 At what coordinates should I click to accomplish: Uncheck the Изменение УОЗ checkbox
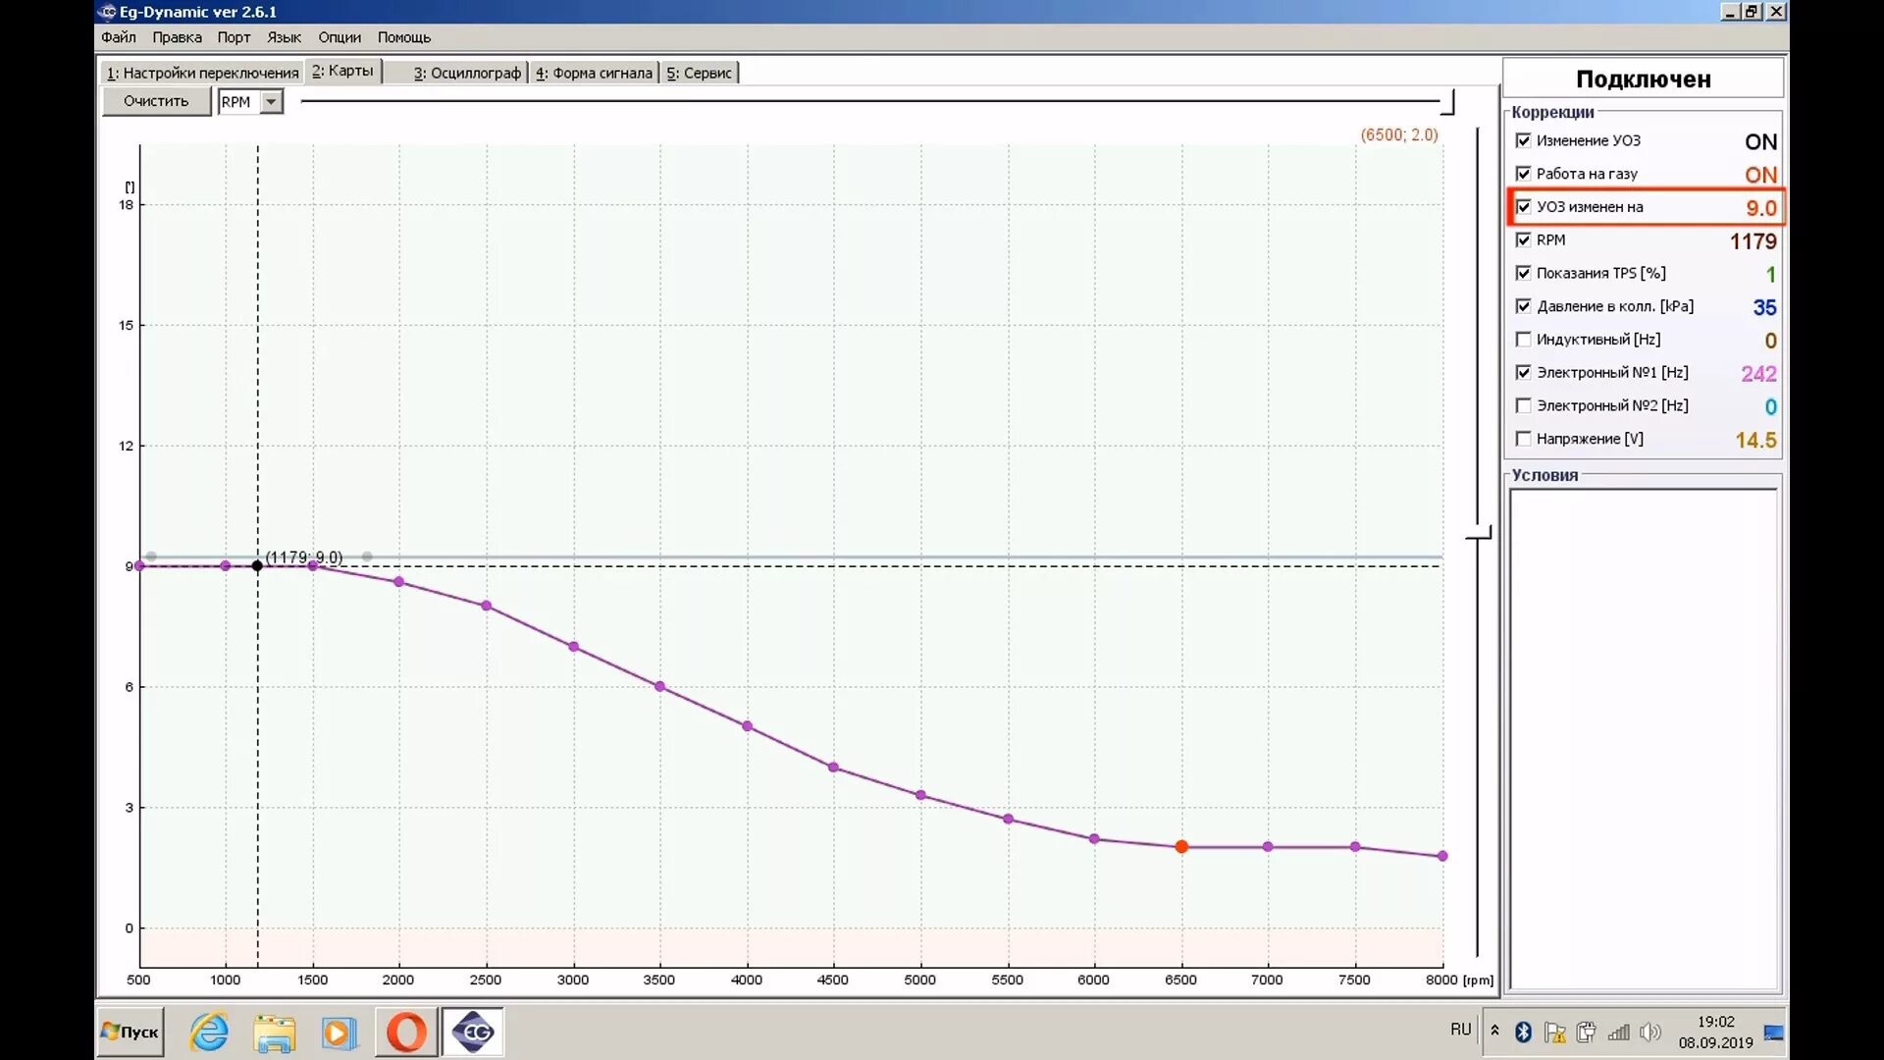[1523, 140]
